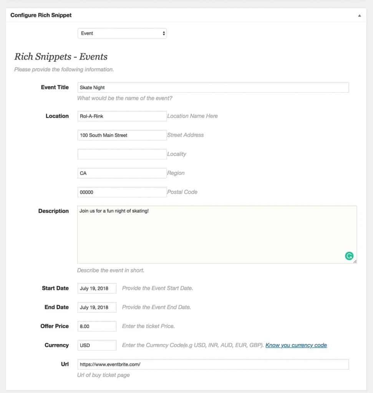Screen dimensions: 373x393
Task: Click the Start Date field
Action: [x=97, y=288]
